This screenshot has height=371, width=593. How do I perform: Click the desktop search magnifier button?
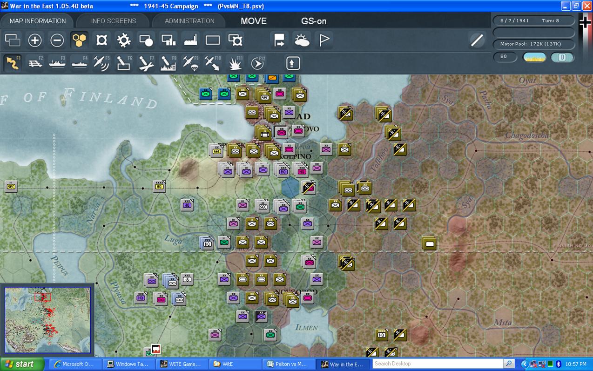509,364
